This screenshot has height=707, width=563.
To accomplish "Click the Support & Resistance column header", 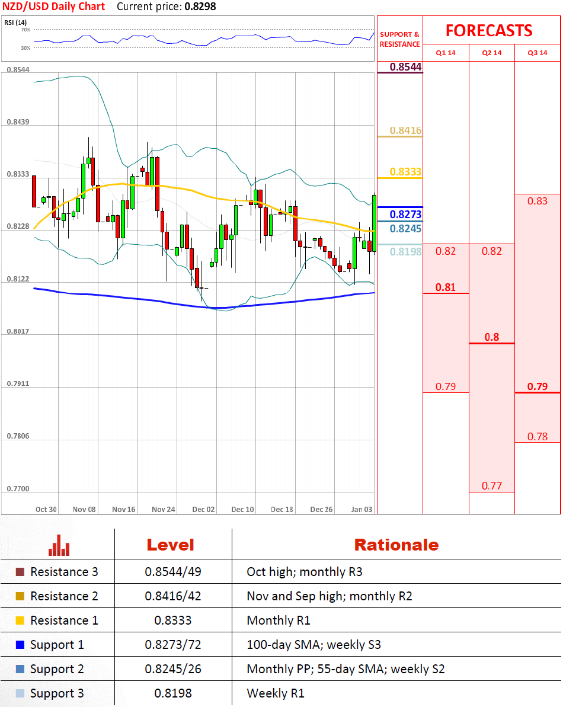I will (399, 39).
